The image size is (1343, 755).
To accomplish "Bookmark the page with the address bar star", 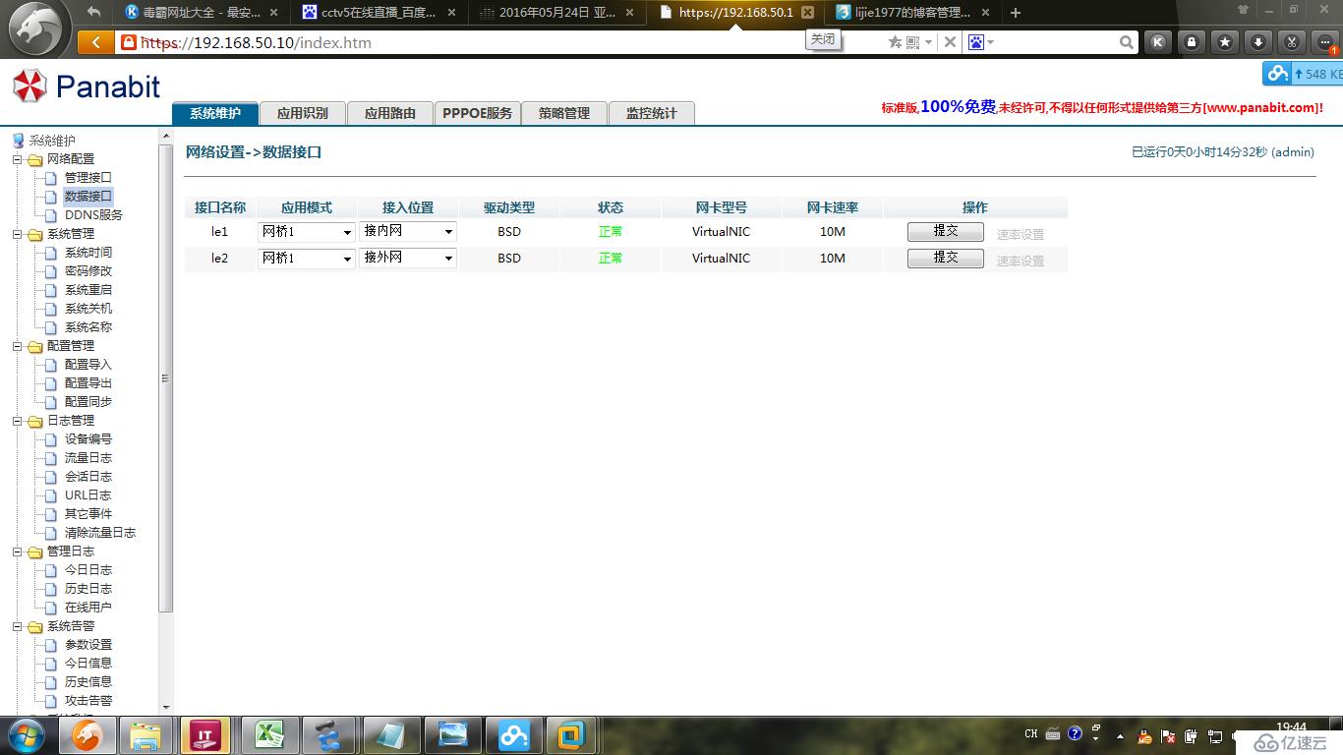I will click(895, 42).
